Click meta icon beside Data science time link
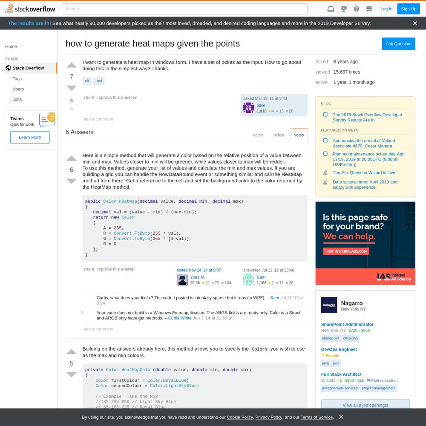426x426 pixels. (x=325, y=182)
